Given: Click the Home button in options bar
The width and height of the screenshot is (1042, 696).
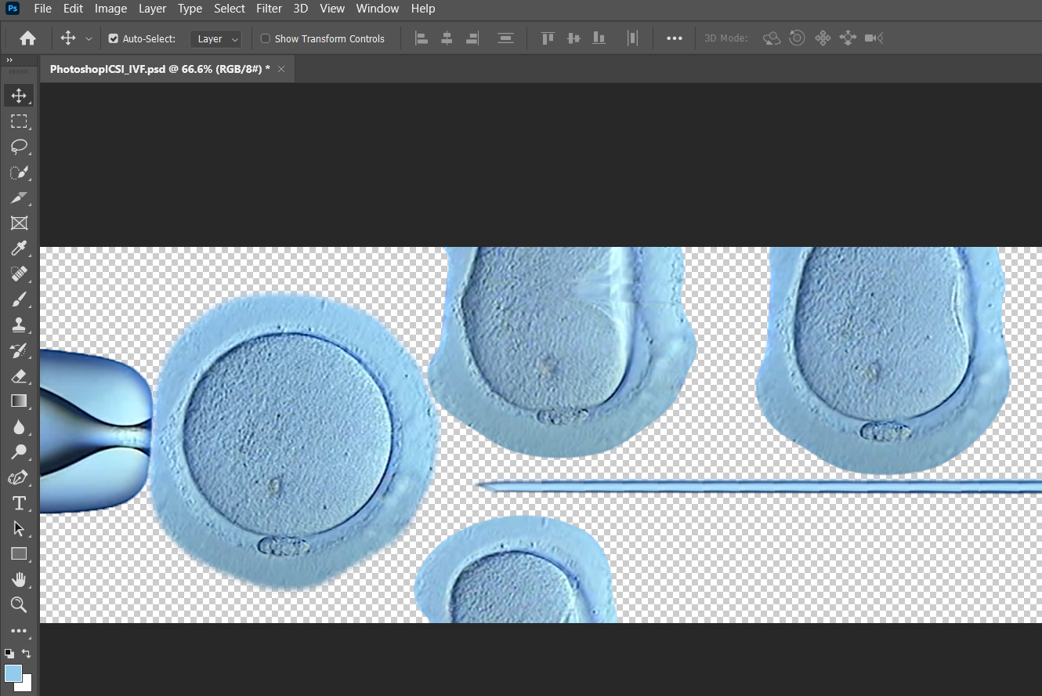Looking at the screenshot, I should 27,38.
